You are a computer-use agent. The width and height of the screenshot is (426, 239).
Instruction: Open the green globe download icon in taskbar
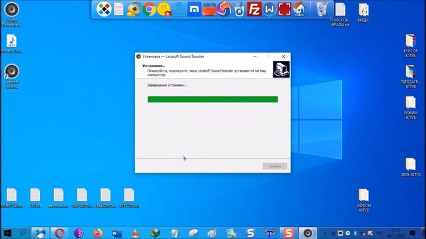155,233
